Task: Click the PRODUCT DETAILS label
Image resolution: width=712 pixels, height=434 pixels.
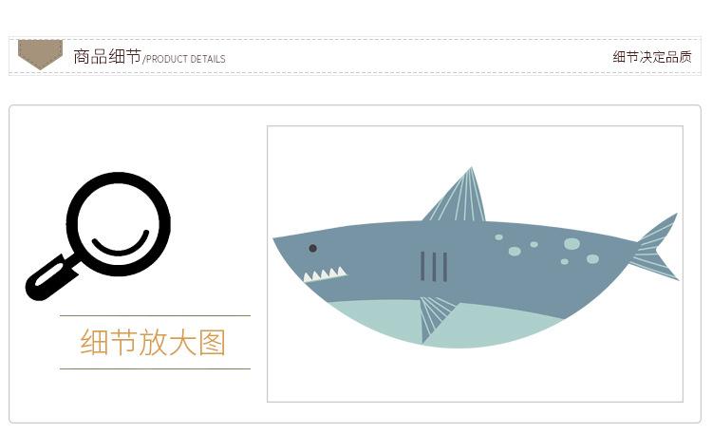Action: (x=185, y=59)
